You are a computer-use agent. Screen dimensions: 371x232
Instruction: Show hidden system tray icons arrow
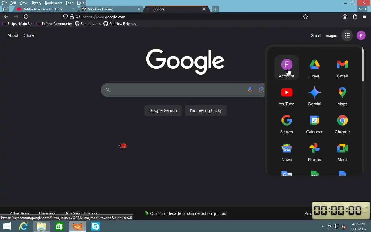pyautogui.click(x=323, y=226)
